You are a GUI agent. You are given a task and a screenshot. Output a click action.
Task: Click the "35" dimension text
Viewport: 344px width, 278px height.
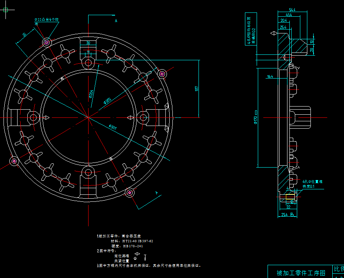click(x=25, y=35)
